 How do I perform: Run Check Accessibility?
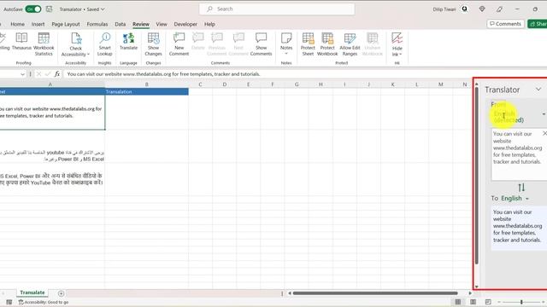pos(76,44)
